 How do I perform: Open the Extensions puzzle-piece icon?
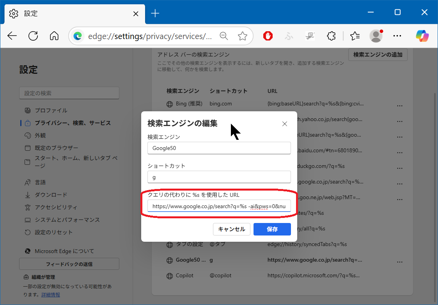[331, 36]
